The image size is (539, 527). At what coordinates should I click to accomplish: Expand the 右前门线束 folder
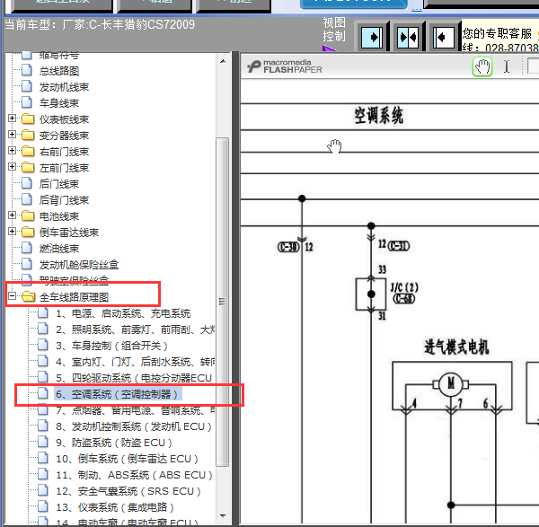(12, 151)
